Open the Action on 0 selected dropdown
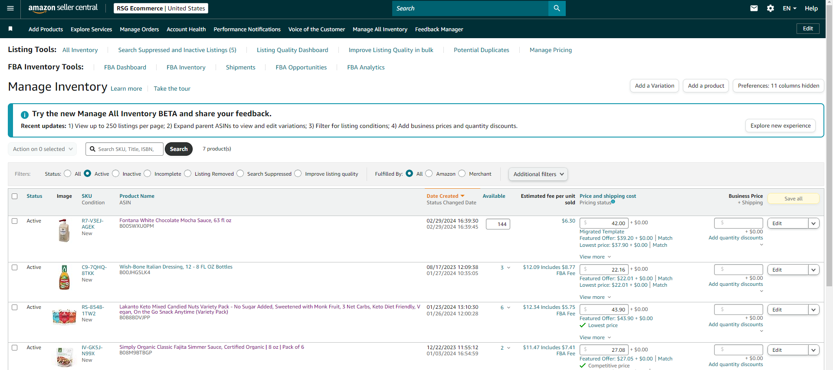Image resolution: width=833 pixels, height=370 pixels. (x=43, y=149)
